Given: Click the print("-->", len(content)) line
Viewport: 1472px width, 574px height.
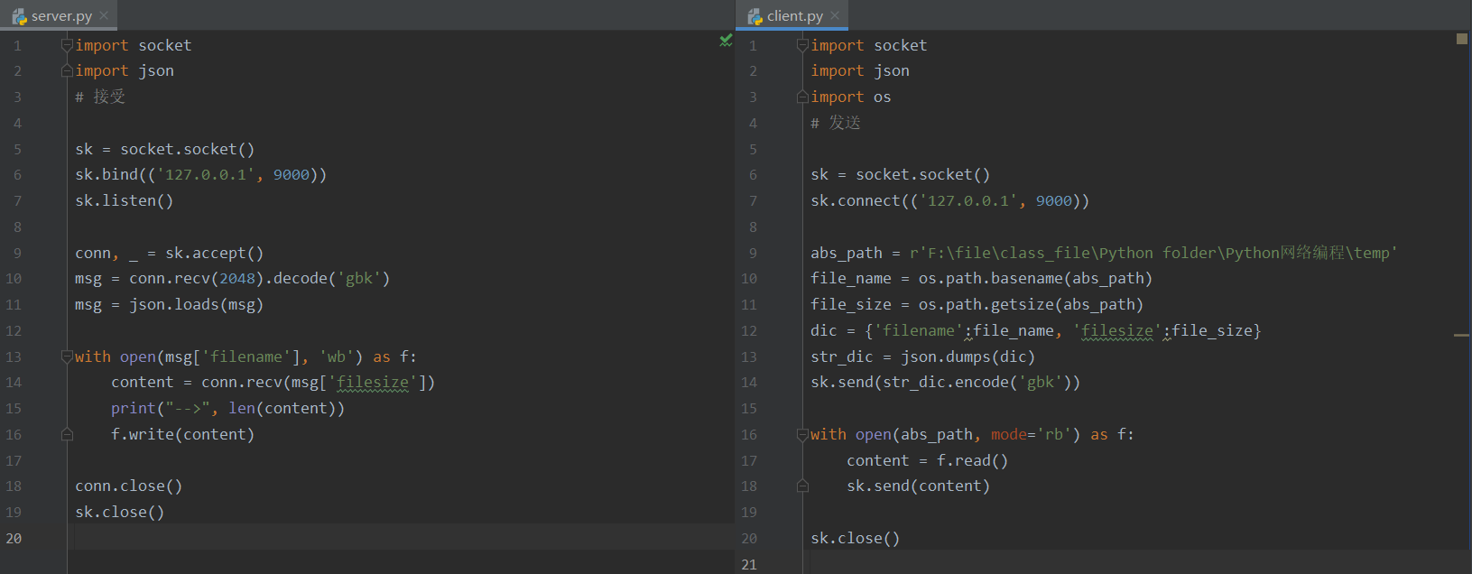Looking at the screenshot, I should (228, 408).
